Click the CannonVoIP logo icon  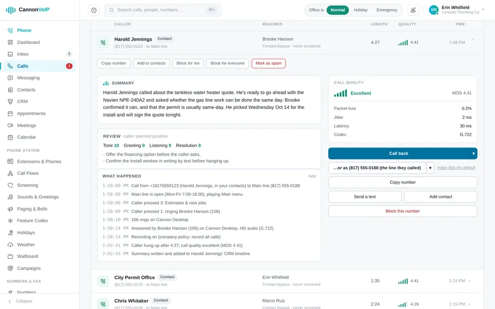pos(10,10)
